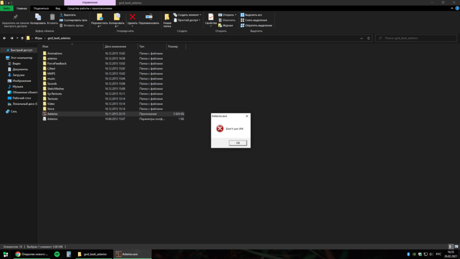Expand the 'Move to' dropdown

click(99, 26)
